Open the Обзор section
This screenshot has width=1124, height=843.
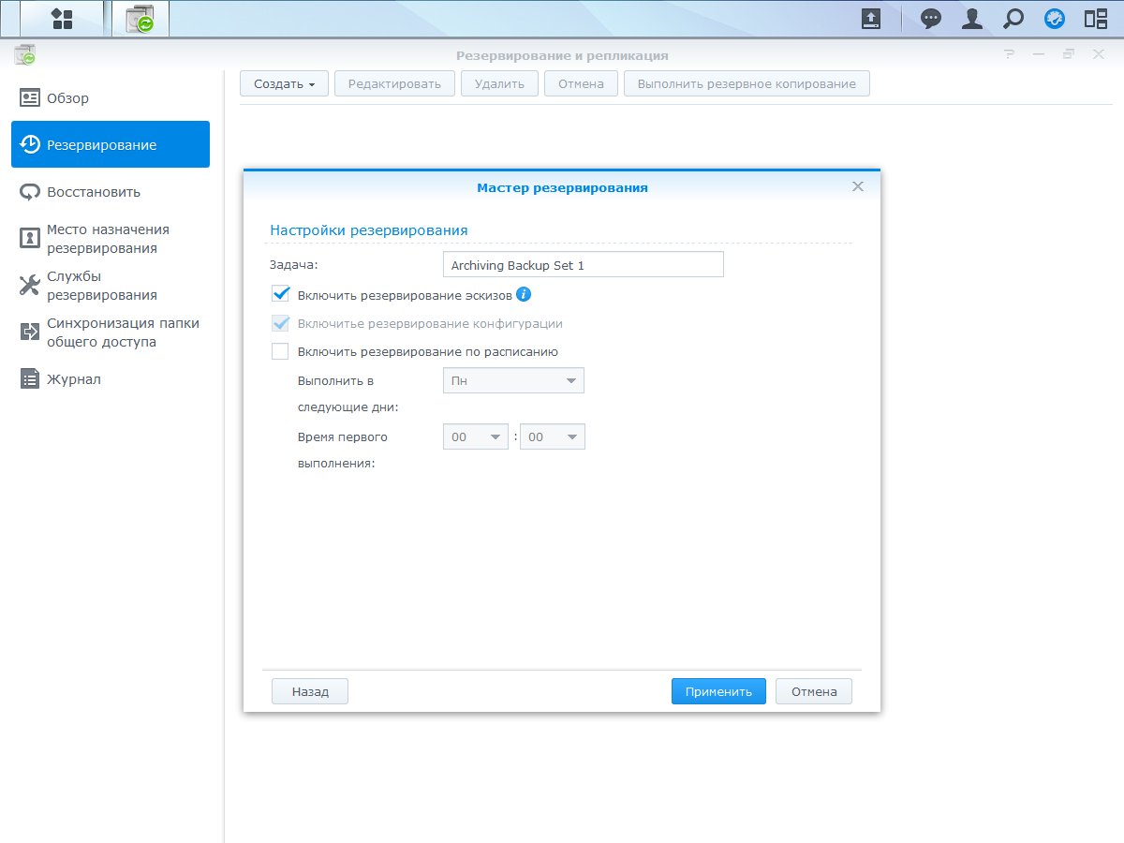click(111, 98)
